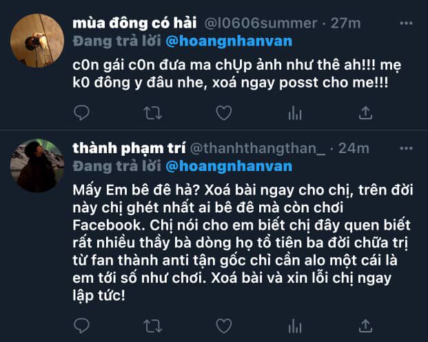
Task: Open the 27m timestamp of first tweet
Action: pyautogui.click(x=345, y=23)
